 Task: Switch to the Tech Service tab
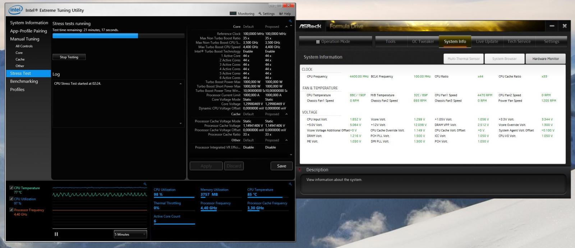click(x=519, y=42)
